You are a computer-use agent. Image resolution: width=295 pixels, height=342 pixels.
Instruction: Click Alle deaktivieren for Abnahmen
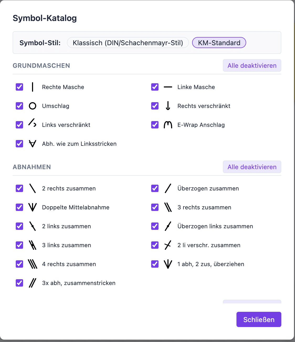(x=252, y=167)
